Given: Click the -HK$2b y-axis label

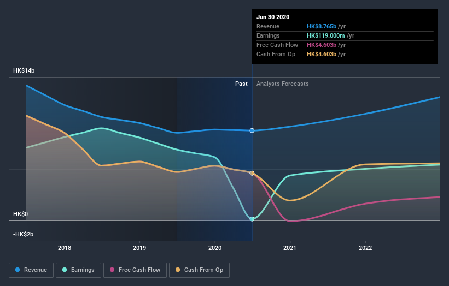Looking at the screenshot, I should (x=23, y=234).
